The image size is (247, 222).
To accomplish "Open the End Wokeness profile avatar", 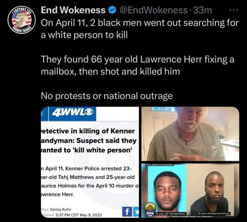I will click(22, 19).
